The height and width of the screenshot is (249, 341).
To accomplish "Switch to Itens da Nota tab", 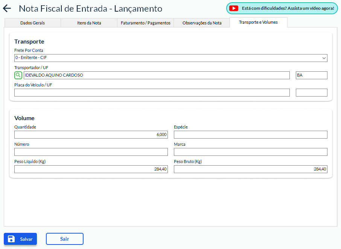I will pyautogui.click(x=89, y=23).
